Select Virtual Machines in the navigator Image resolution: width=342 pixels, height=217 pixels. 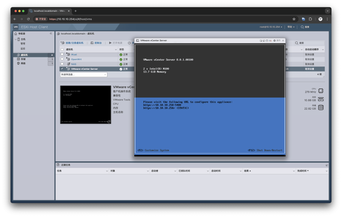(x=33, y=55)
